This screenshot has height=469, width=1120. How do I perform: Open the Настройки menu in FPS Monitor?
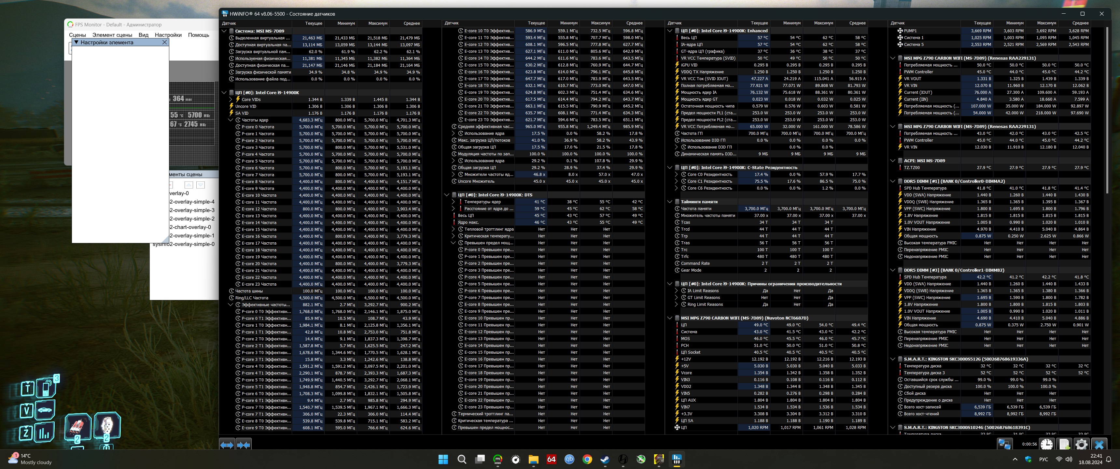[168, 35]
